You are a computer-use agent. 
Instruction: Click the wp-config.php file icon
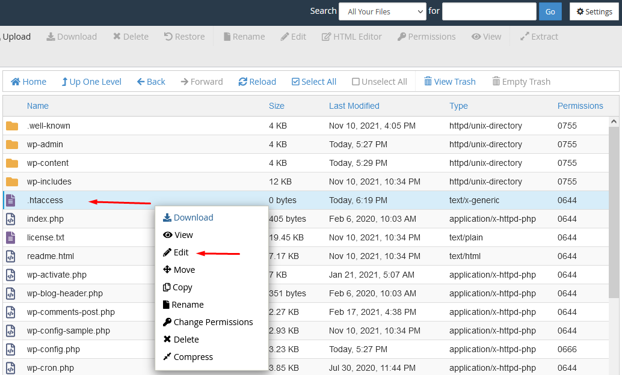[x=11, y=350]
